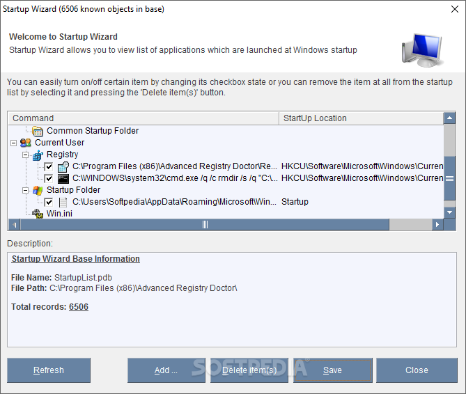Click the StartupList.pdb file name text
This screenshot has width=466, height=394.
[x=83, y=278]
